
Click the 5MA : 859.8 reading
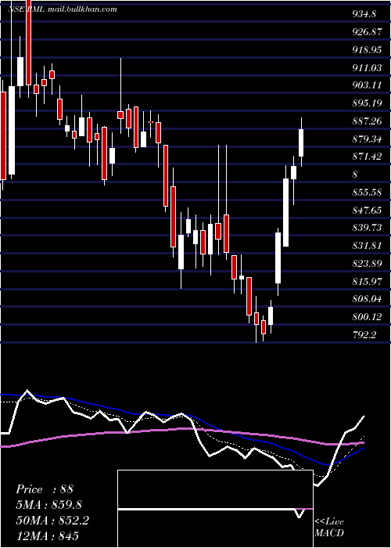[49, 504]
